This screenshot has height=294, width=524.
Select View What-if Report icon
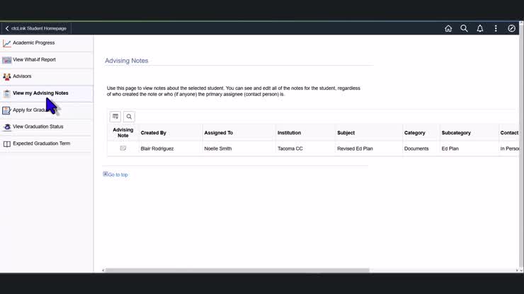6,60
